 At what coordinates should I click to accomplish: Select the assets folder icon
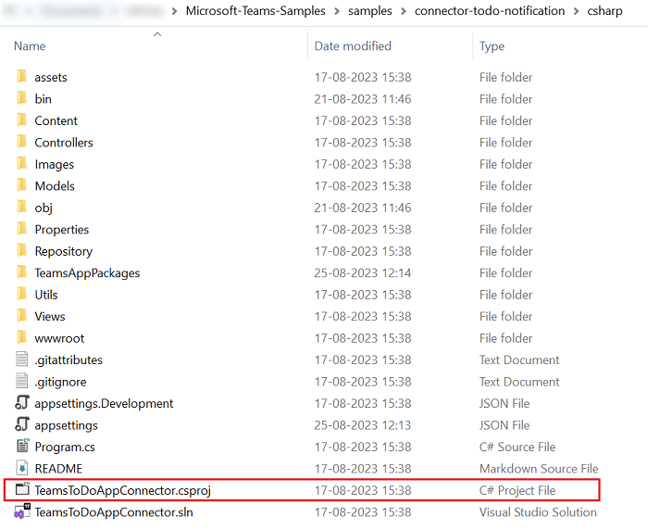[22, 77]
